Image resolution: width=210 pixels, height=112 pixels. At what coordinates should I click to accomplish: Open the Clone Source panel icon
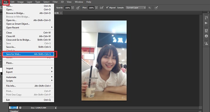point(206,44)
